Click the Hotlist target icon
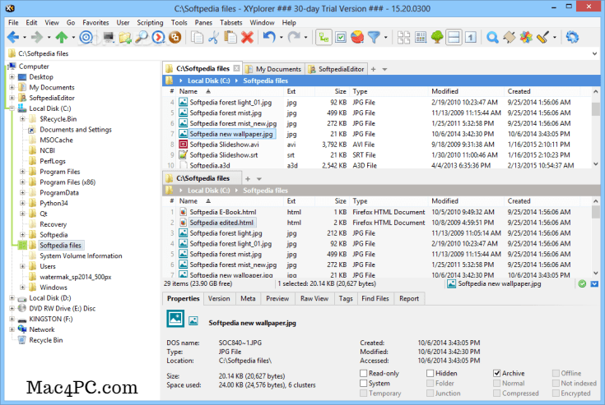 point(86,37)
